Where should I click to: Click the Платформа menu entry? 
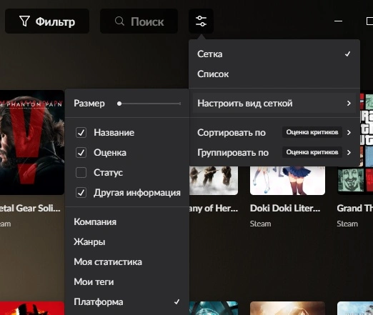click(127, 301)
